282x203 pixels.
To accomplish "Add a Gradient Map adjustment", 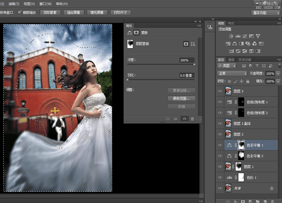I will pos(258,51).
